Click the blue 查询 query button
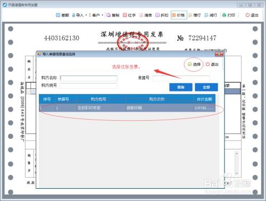 181,87
